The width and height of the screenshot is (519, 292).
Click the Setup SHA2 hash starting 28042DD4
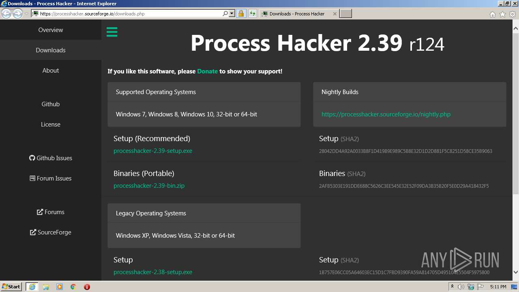[405, 151]
